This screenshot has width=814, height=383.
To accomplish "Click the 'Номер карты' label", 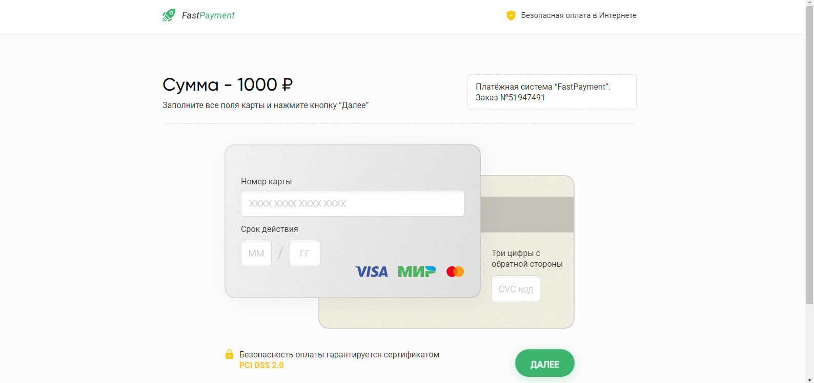I will [267, 181].
